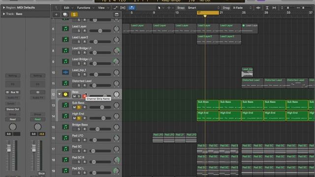Viewport: 315px width, 177px height.
Task: Click the yellow cycle range in the ruler
Action: [x=208, y=13]
